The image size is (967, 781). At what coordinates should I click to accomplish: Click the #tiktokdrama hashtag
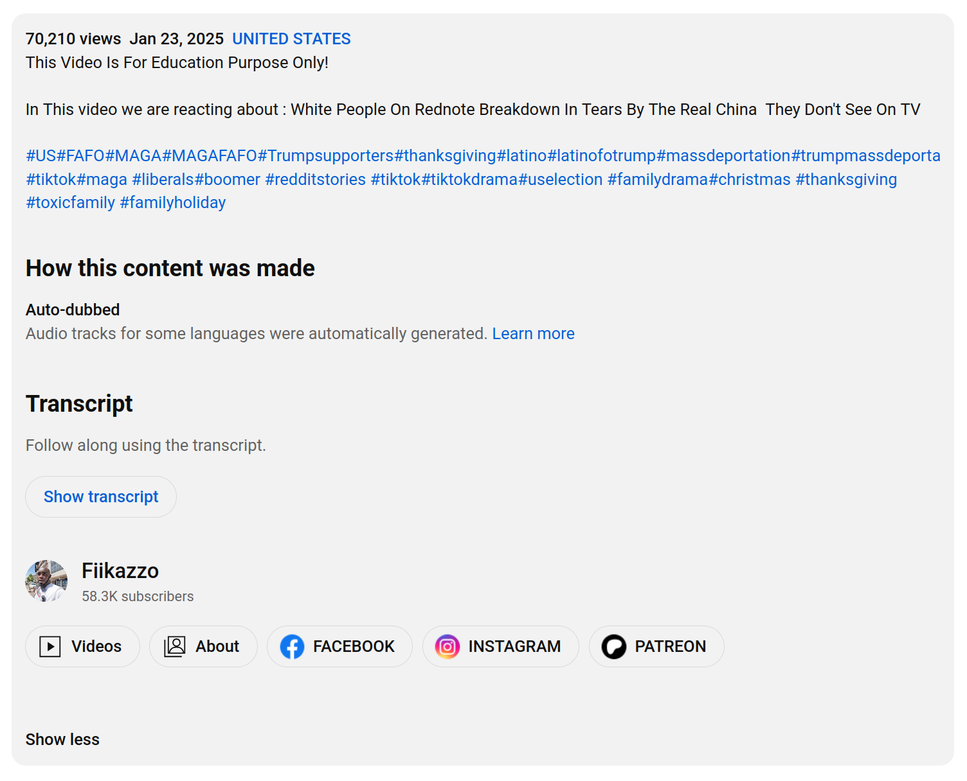(469, 180)
